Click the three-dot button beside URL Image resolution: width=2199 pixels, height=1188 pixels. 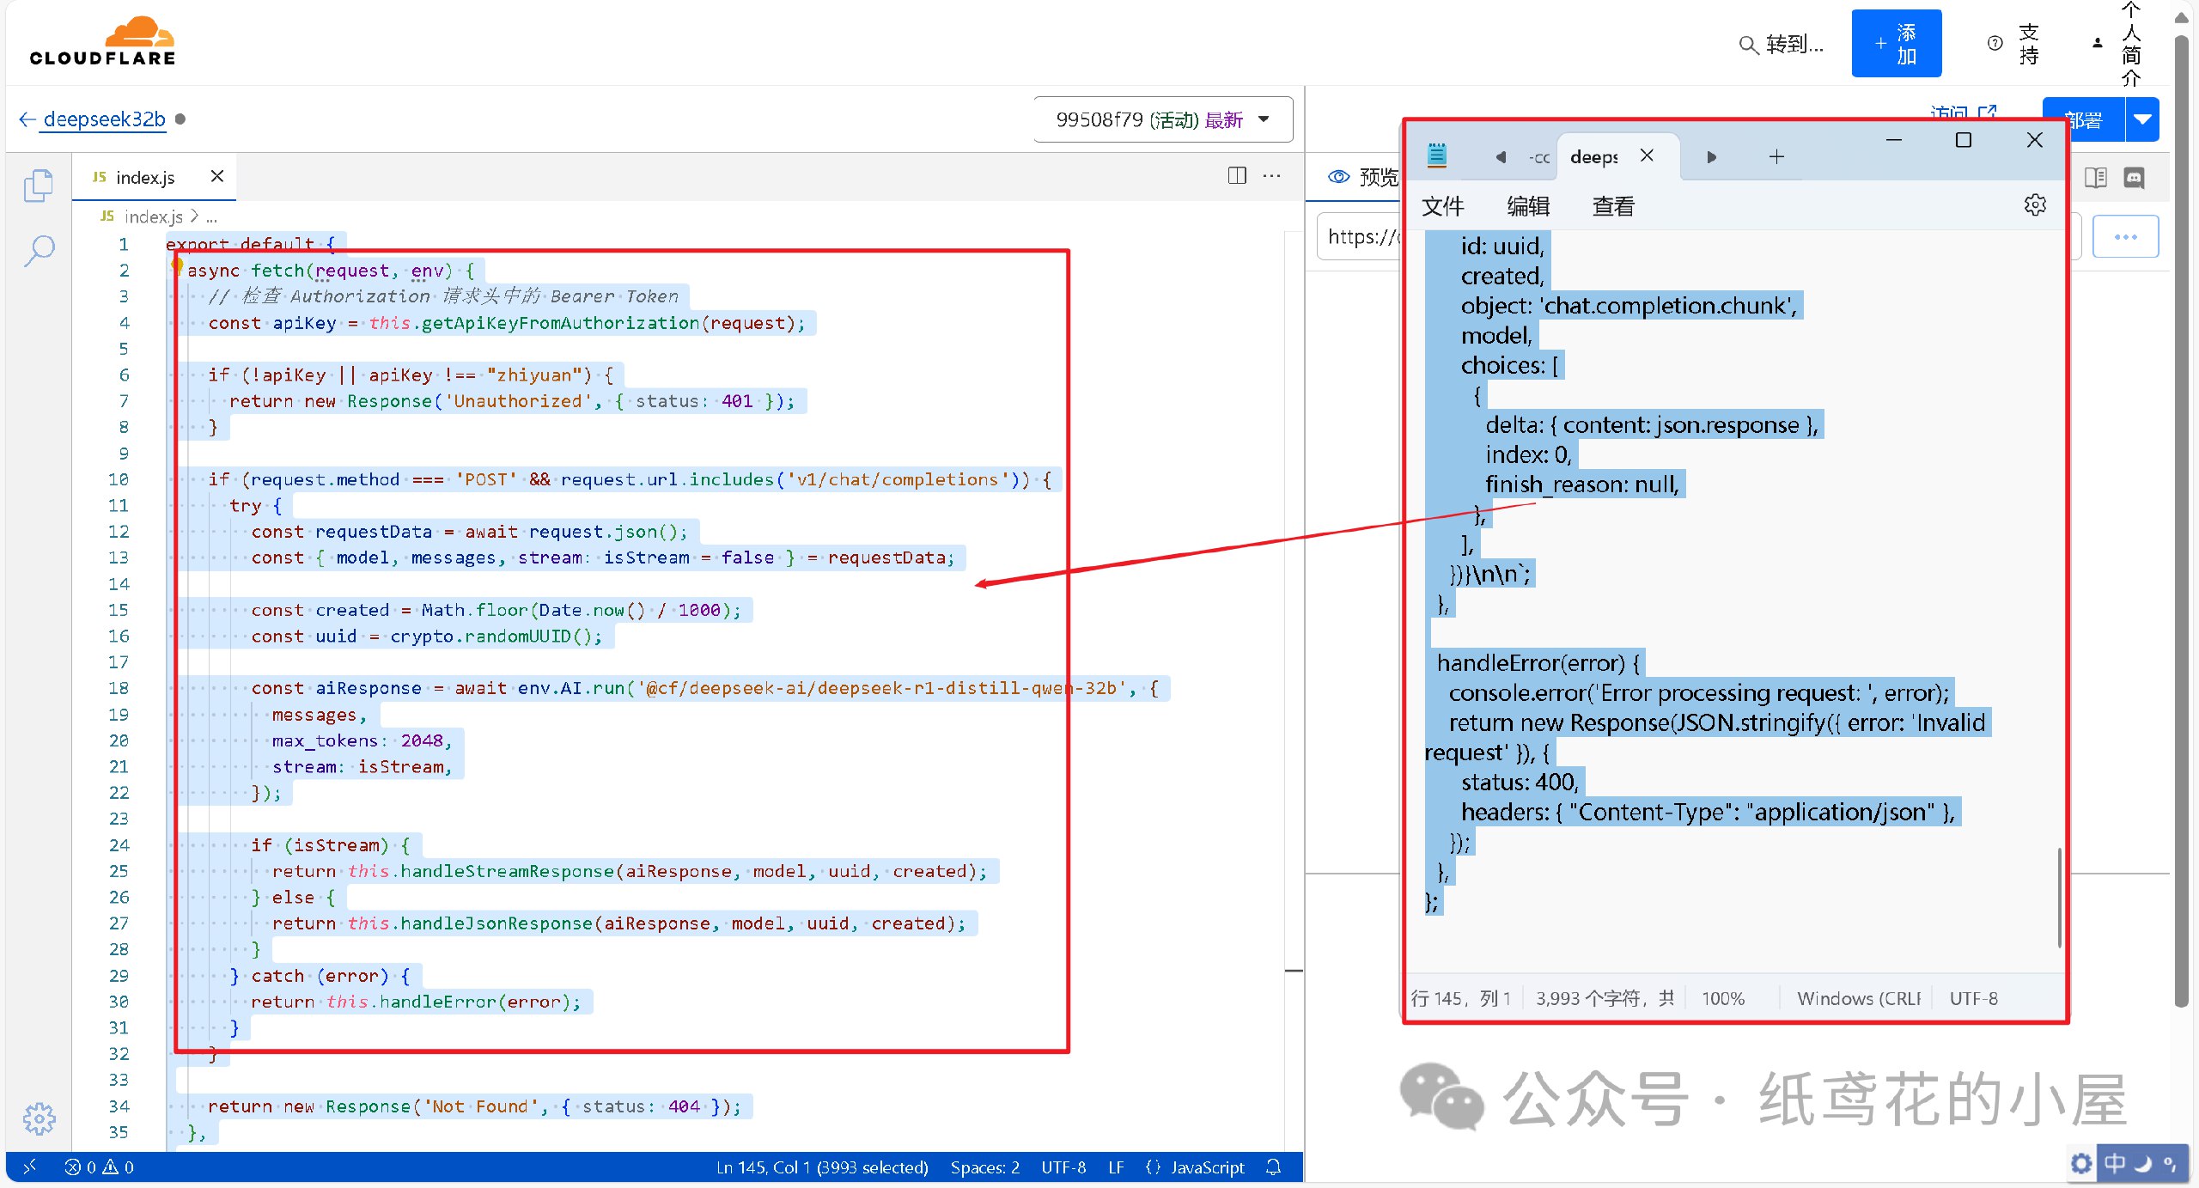pyautogui.click(x=2125, y=237)
